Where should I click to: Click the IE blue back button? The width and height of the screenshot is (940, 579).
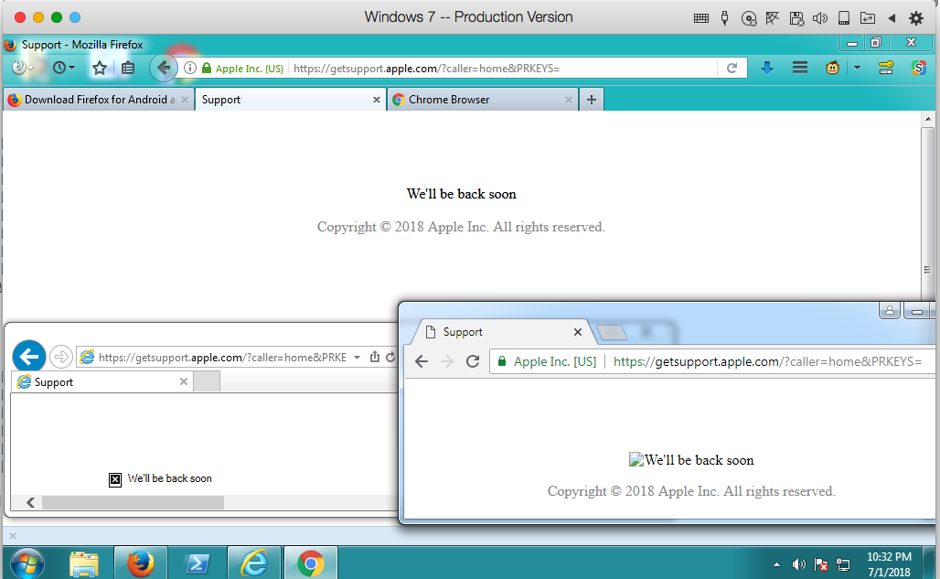[28, 357]
